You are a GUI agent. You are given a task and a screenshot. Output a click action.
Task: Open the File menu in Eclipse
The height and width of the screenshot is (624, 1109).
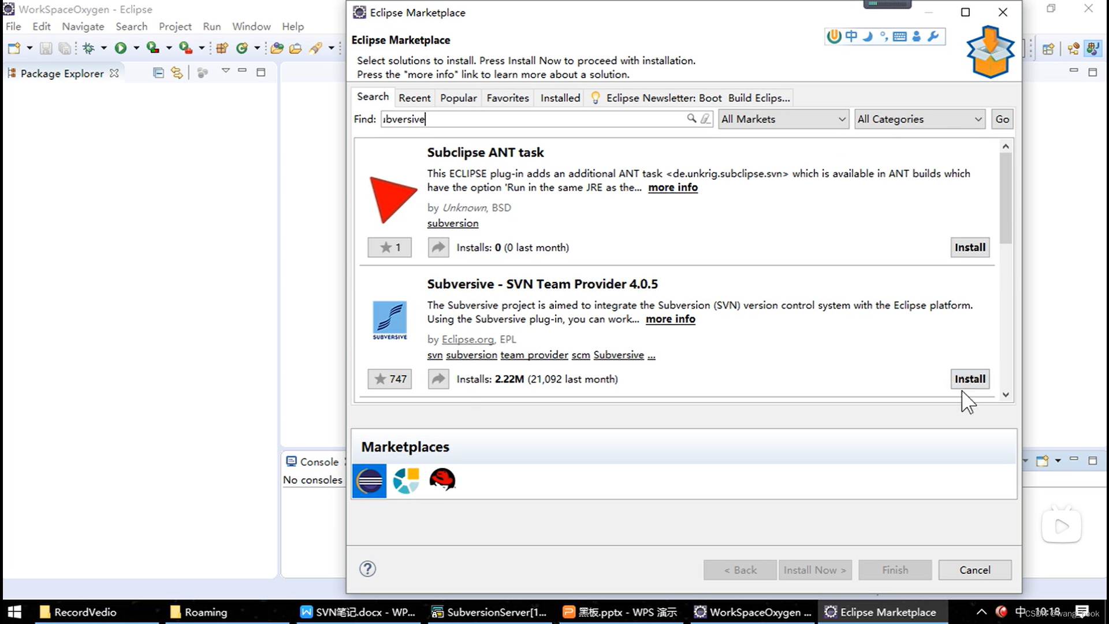13,27
